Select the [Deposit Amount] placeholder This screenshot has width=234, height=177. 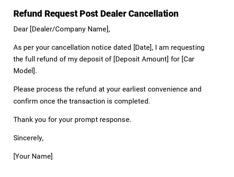(x=141, y=59)
